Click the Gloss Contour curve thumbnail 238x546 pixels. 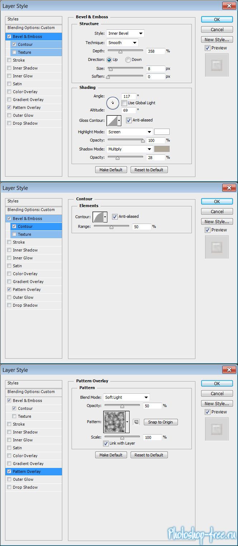pyautogui.click(x=112, y=121)
